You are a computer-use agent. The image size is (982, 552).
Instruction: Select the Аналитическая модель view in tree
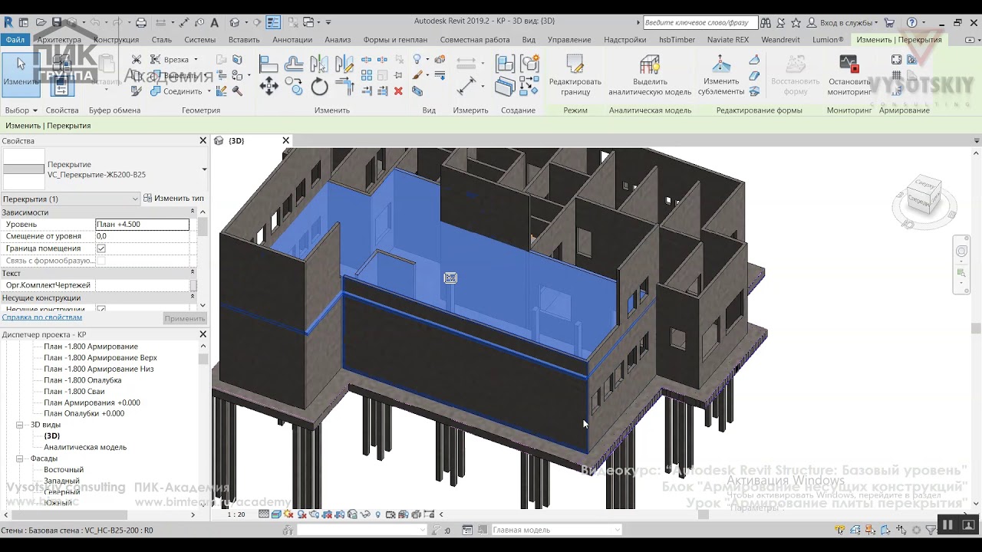point(85,447)
